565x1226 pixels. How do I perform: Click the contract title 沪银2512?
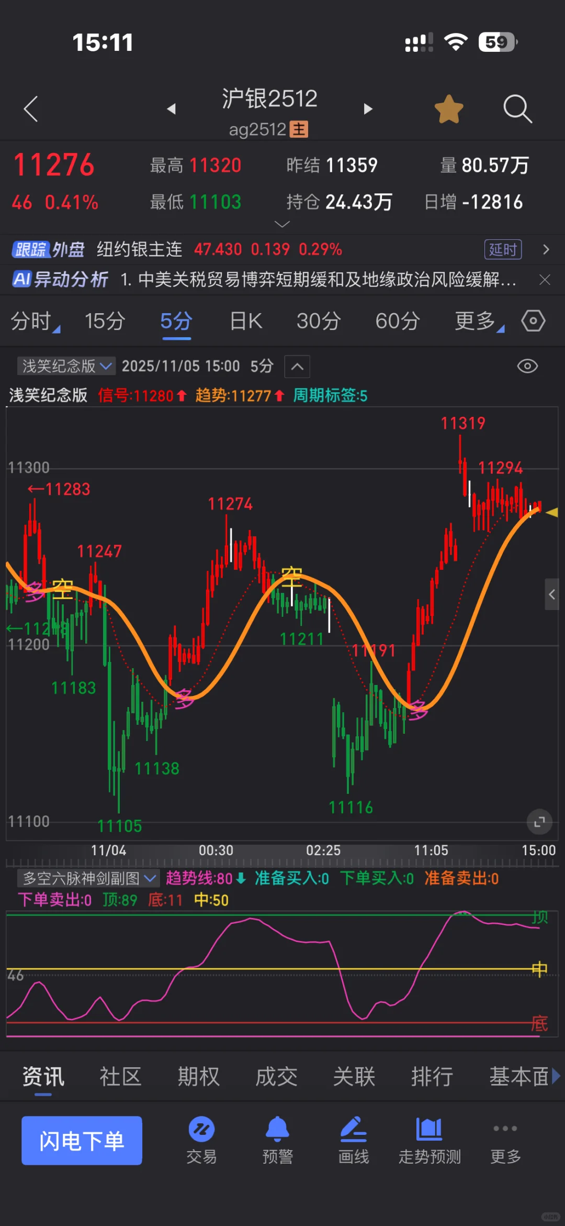tap(269, 98)
